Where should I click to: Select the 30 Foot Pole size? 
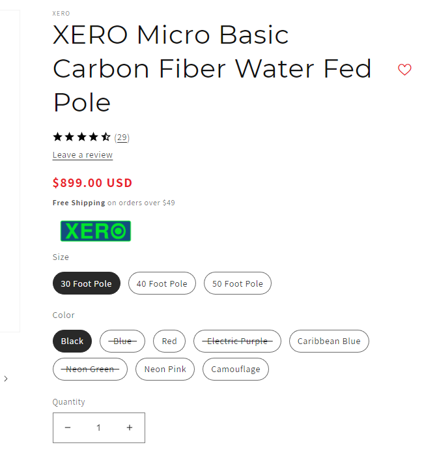(x=87, y=283)
